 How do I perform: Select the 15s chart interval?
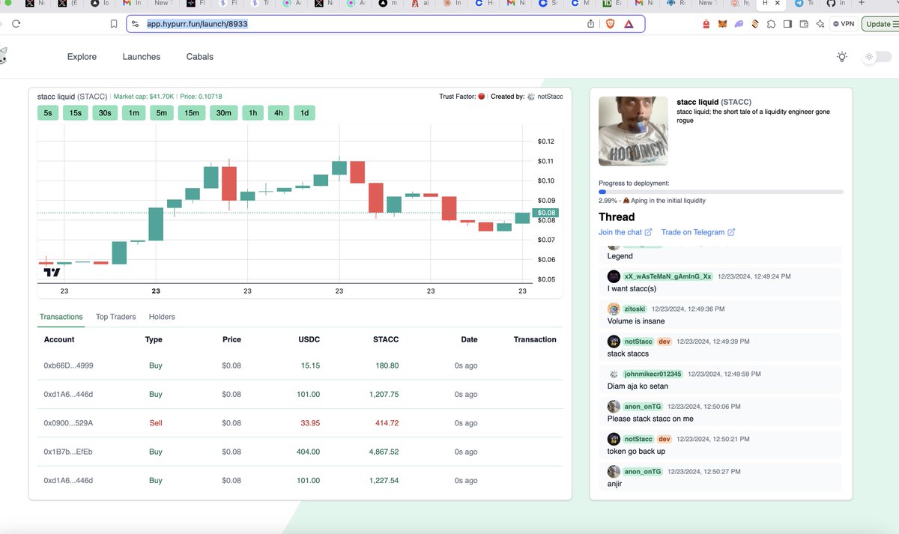[x=76, y=113]
